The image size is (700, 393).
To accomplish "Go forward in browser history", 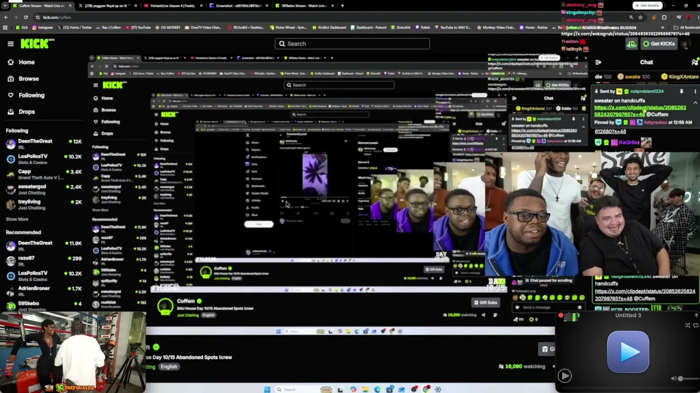I will pyautogui.click(x=16, y=17).
